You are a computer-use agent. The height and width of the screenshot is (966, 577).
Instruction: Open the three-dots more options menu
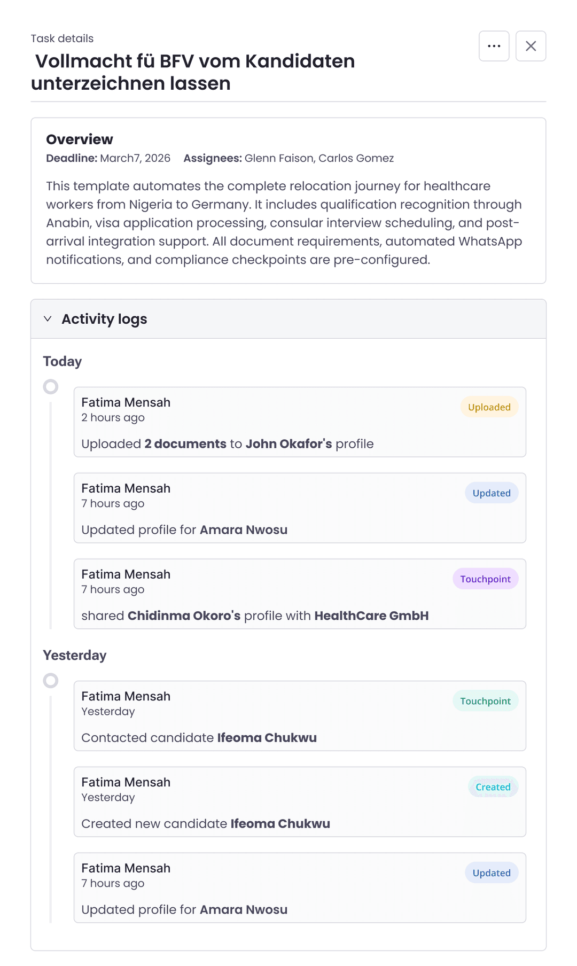pyautogui.click(x=494, y=46)
